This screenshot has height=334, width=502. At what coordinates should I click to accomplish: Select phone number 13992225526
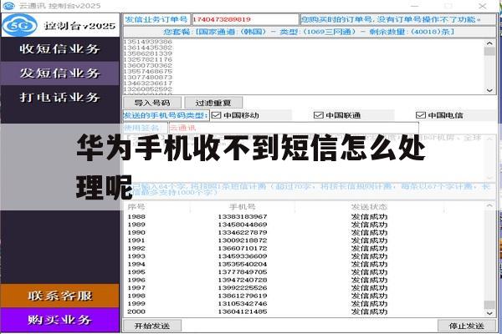[x=243, y=287]
